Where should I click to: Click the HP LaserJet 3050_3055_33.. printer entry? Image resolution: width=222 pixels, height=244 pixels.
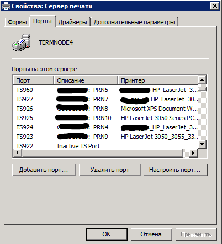159,137
